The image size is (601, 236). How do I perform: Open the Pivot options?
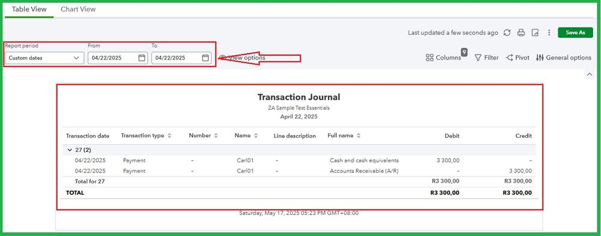517,58
